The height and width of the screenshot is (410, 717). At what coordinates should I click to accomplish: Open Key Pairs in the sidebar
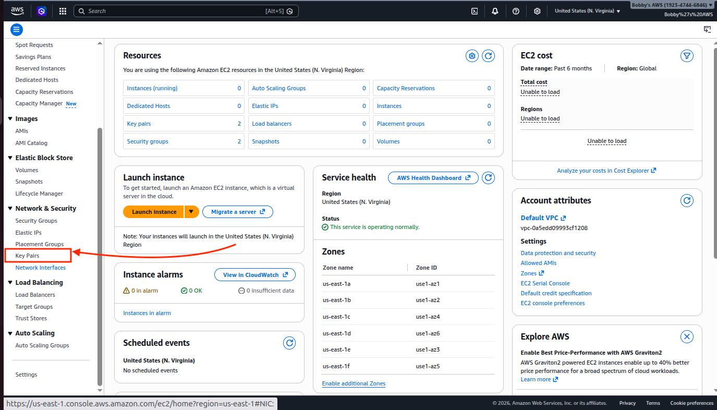(x=27, y=256)
